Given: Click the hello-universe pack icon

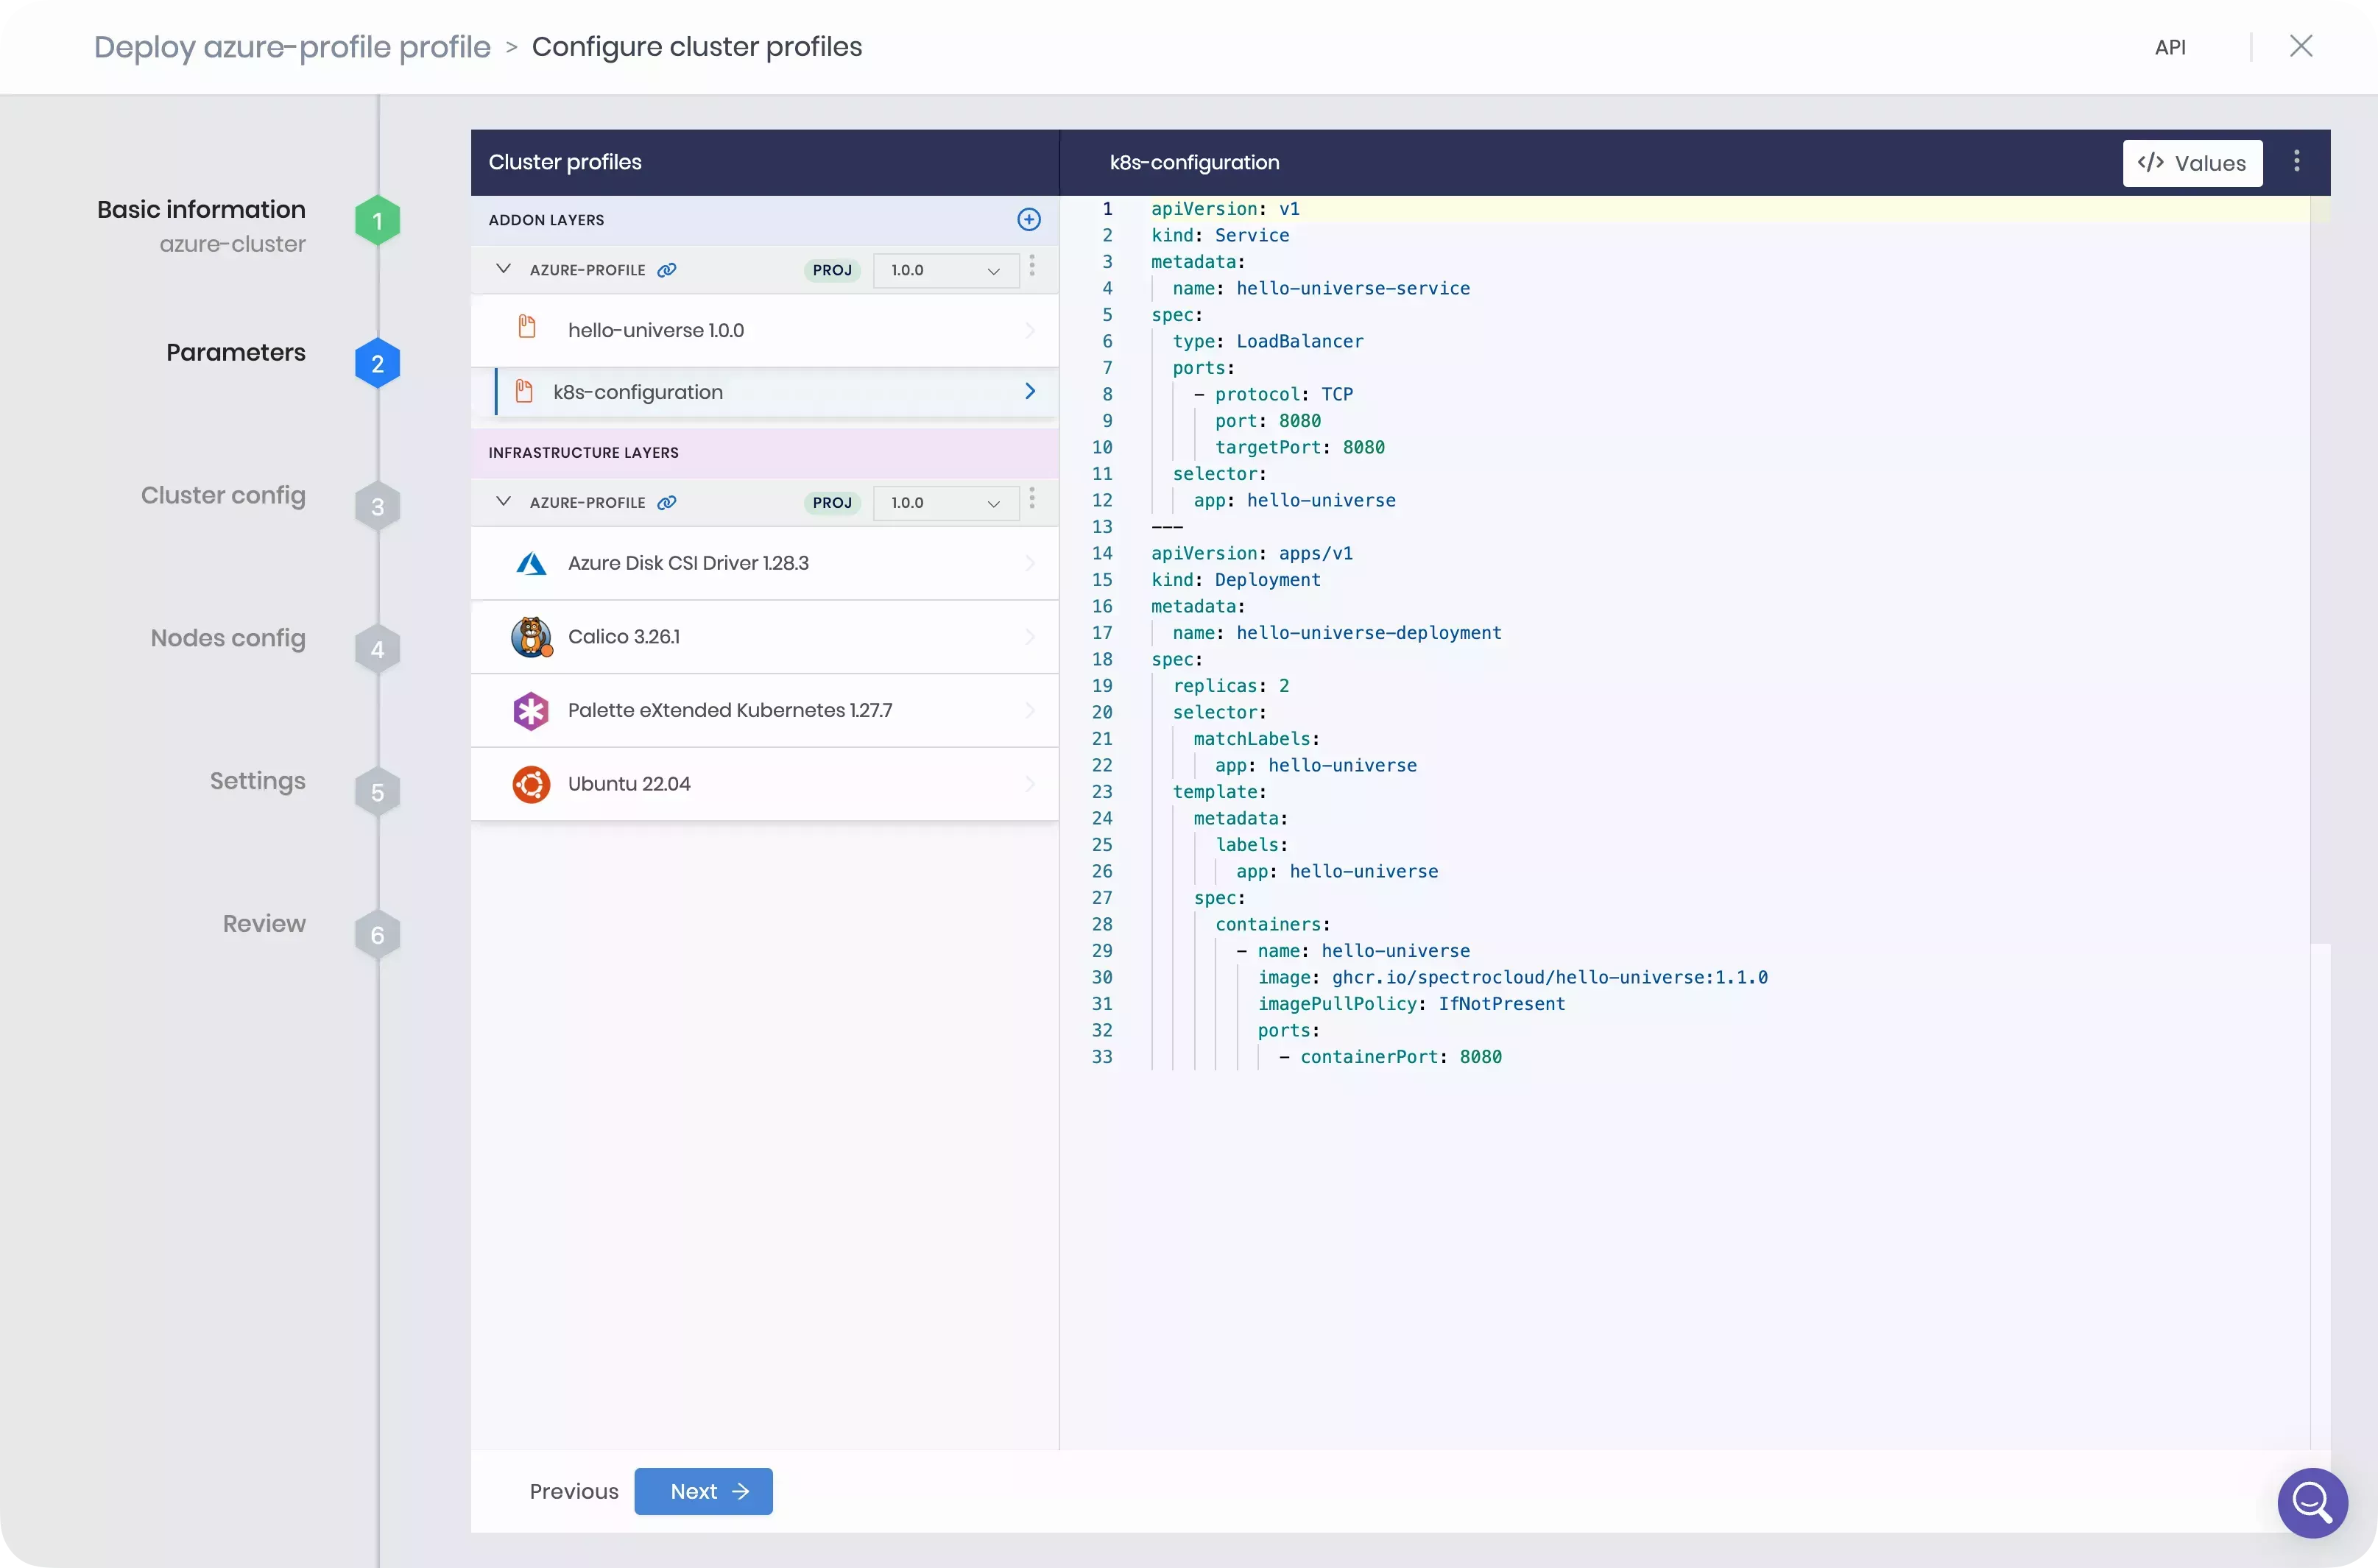Looking at the screenshot, I should (x=526, y=329).
